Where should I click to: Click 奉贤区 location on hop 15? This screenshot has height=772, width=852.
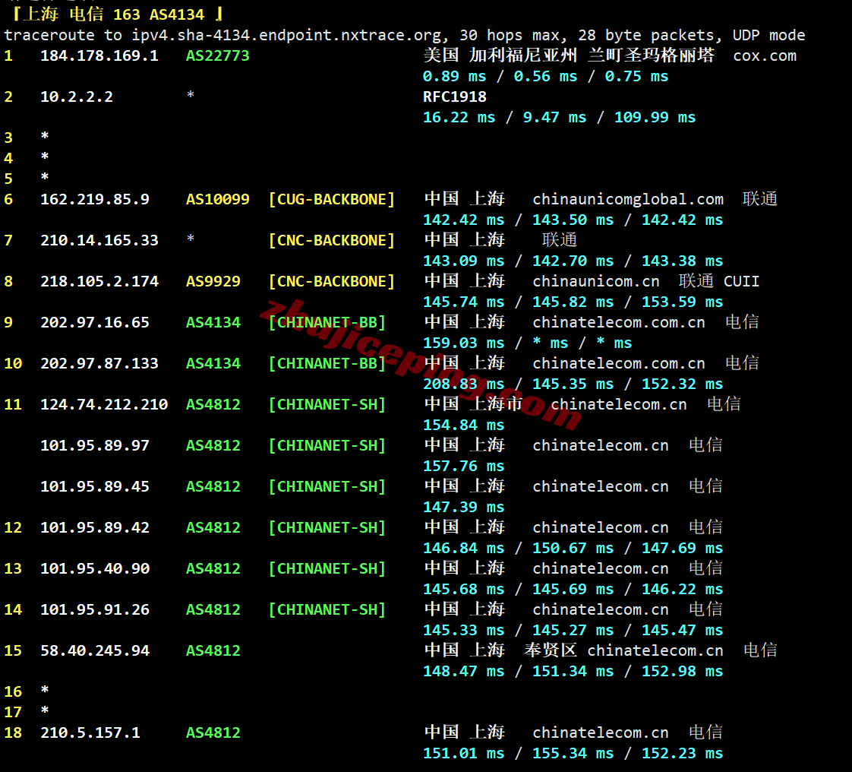tap(551, 650)
